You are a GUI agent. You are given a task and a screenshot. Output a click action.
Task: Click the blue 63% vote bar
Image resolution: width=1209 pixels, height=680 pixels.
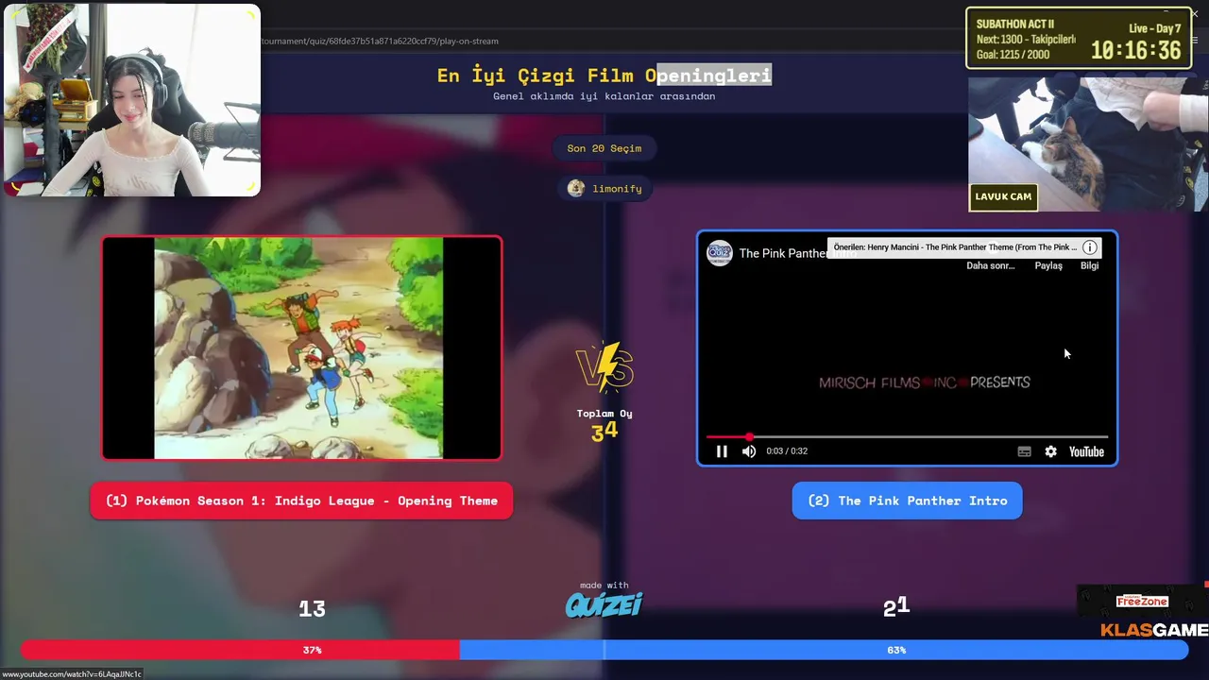pos(824,650)
